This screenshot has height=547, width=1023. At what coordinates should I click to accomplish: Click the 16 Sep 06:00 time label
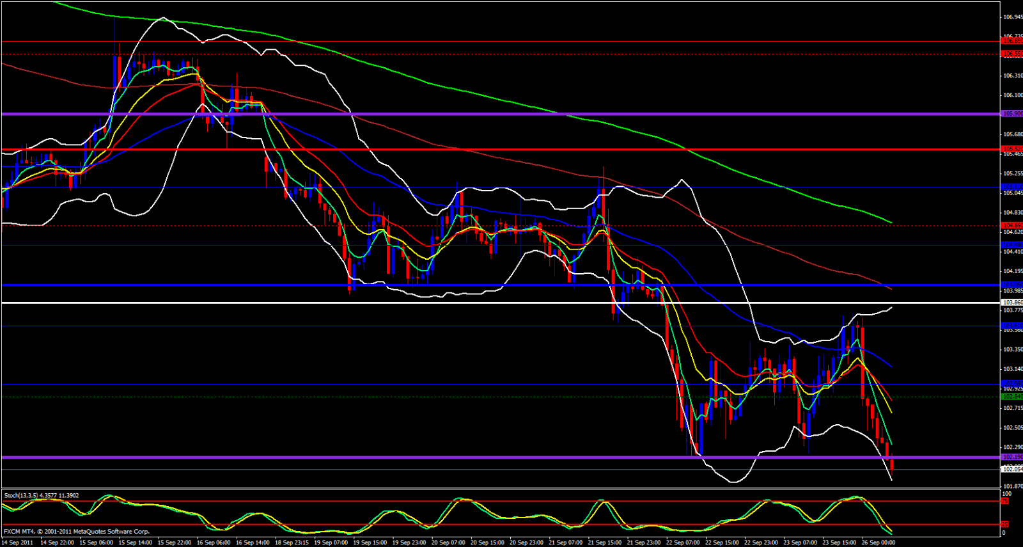(214, 543)
